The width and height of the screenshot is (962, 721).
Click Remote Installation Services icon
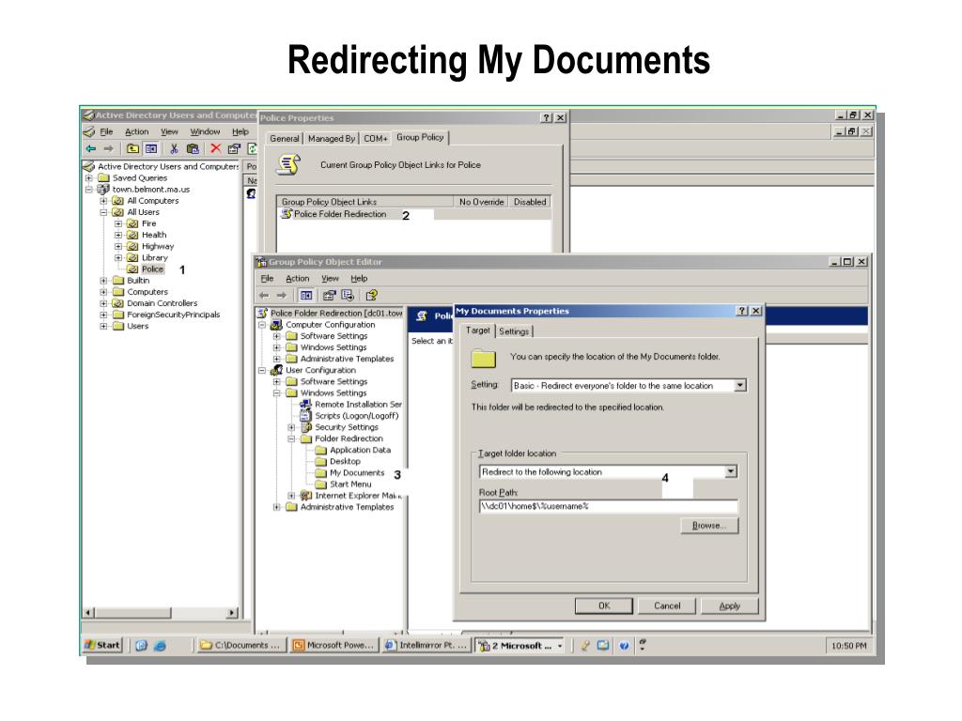[x=305, y=404]
